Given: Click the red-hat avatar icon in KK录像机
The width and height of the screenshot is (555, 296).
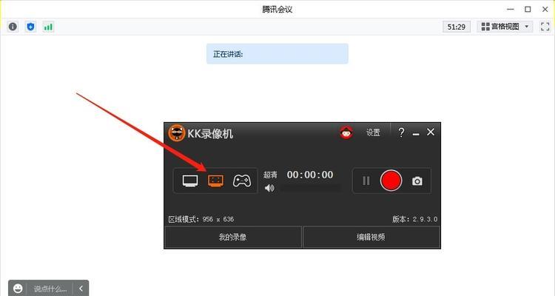Looking at the screenshot, I should [x=346, y=132].
